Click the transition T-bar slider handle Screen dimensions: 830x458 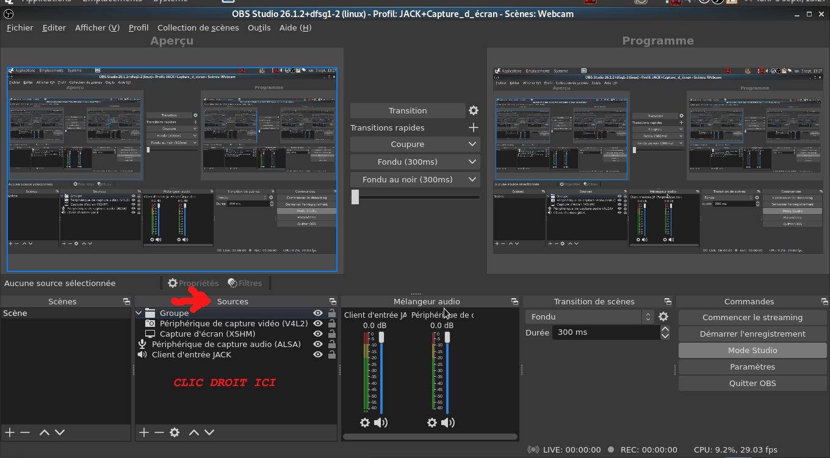coord(355,197)
